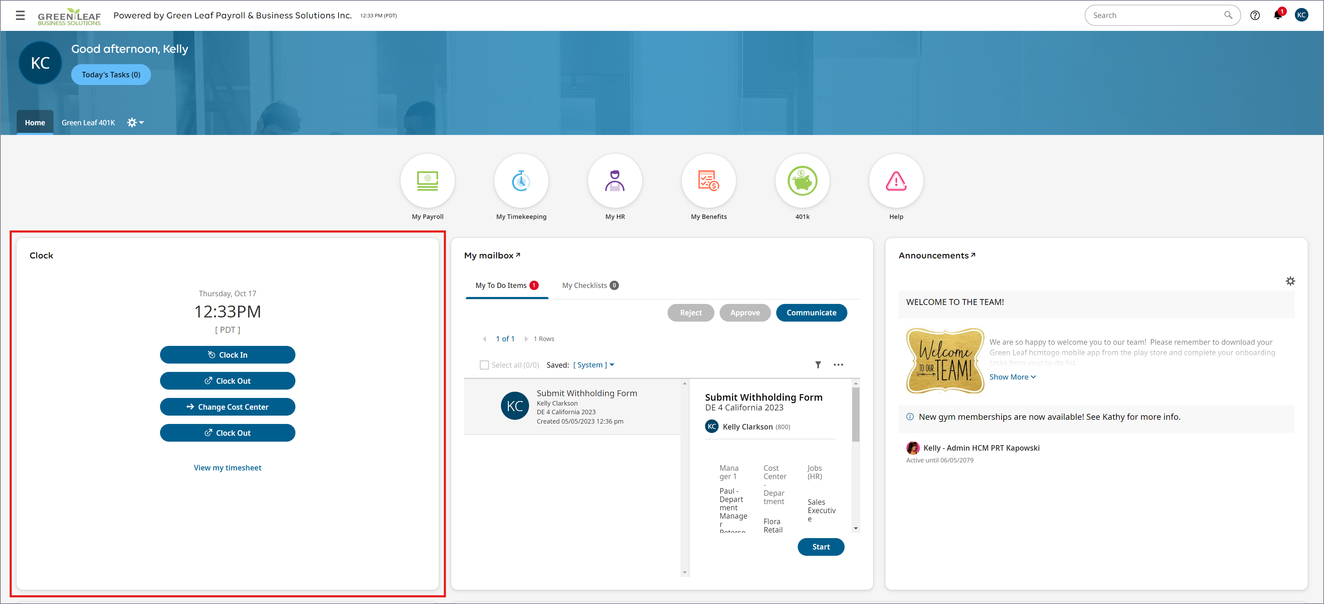Select the Green Leaf 401K tab
The width and height of the screenshot is (1324, 604).
88,123
